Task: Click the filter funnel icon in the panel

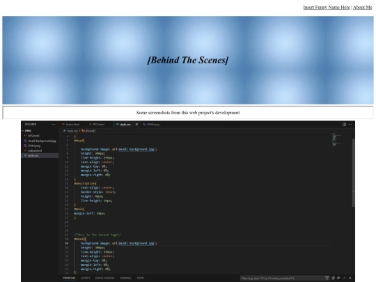Action: pyautogui.click(x=327, y=278)
